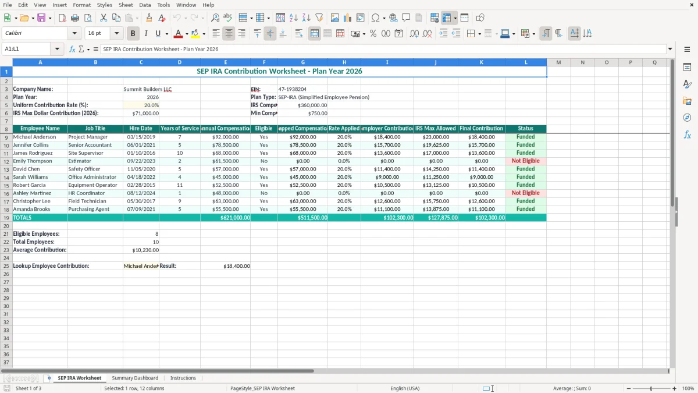Image resolution: width=698 pixels, height=393 pixels.
Task: Open the Sheet menu
Action: point(126,5)
